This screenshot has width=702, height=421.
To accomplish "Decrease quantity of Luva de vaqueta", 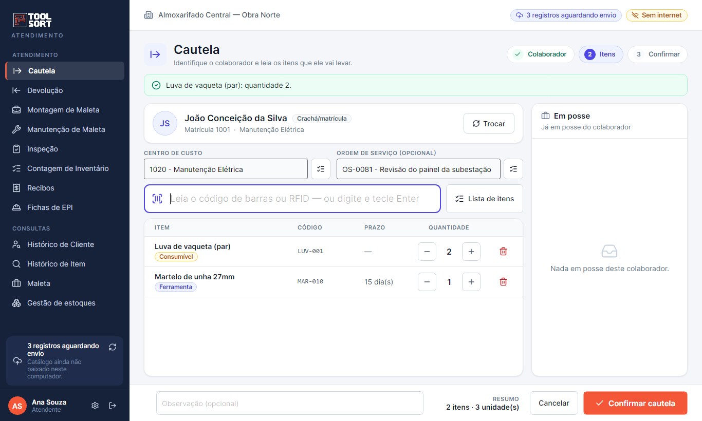I will point(427,252).
